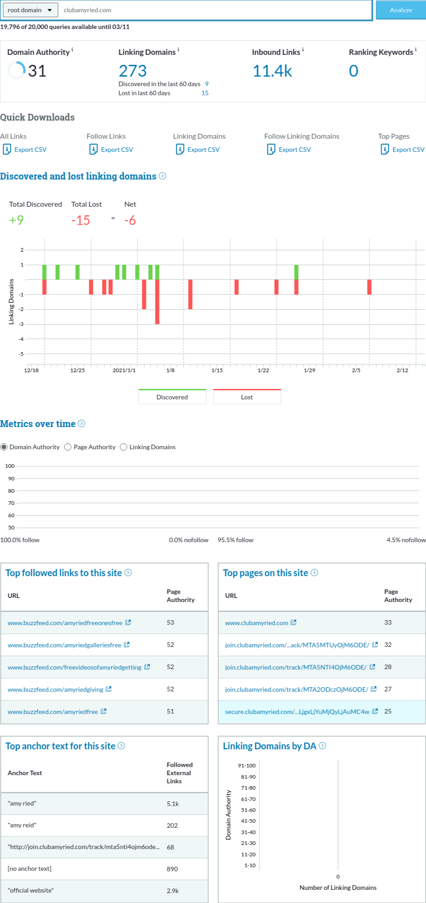Open the root domain dropdown

coord(30,10)
